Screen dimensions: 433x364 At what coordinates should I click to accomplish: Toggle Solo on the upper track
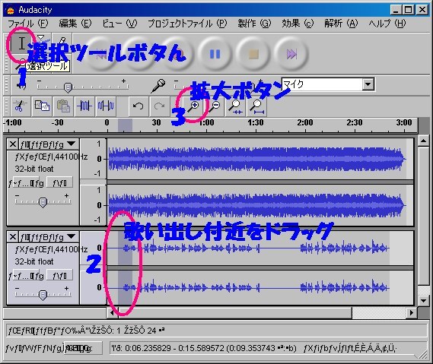tap(59, 183)
